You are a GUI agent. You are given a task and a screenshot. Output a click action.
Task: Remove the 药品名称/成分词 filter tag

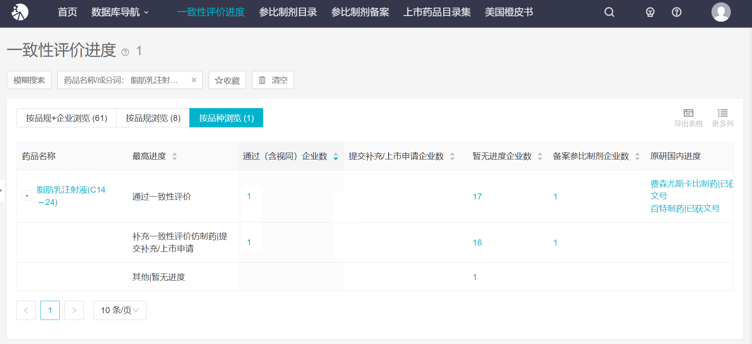tap(194, 80)
